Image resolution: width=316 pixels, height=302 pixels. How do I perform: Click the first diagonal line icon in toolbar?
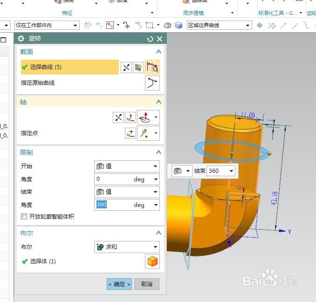tap(283, 26)
